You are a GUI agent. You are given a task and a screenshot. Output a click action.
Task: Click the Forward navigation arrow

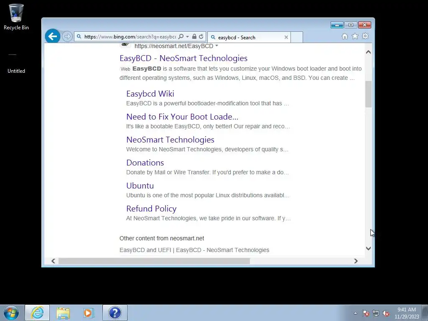[x=67, y=36]
